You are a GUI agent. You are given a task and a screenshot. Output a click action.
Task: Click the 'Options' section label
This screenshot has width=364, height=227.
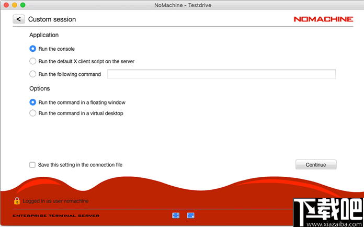[39, 88]
